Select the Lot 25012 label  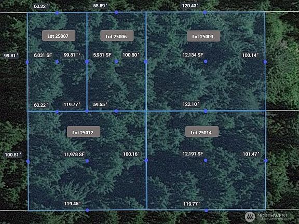tap(84, 132)
